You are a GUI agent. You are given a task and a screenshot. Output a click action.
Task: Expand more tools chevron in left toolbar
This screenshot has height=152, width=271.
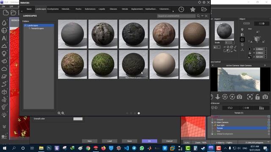[4, 127]
